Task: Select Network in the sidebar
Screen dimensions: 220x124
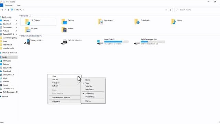Action: click(5, 96)
